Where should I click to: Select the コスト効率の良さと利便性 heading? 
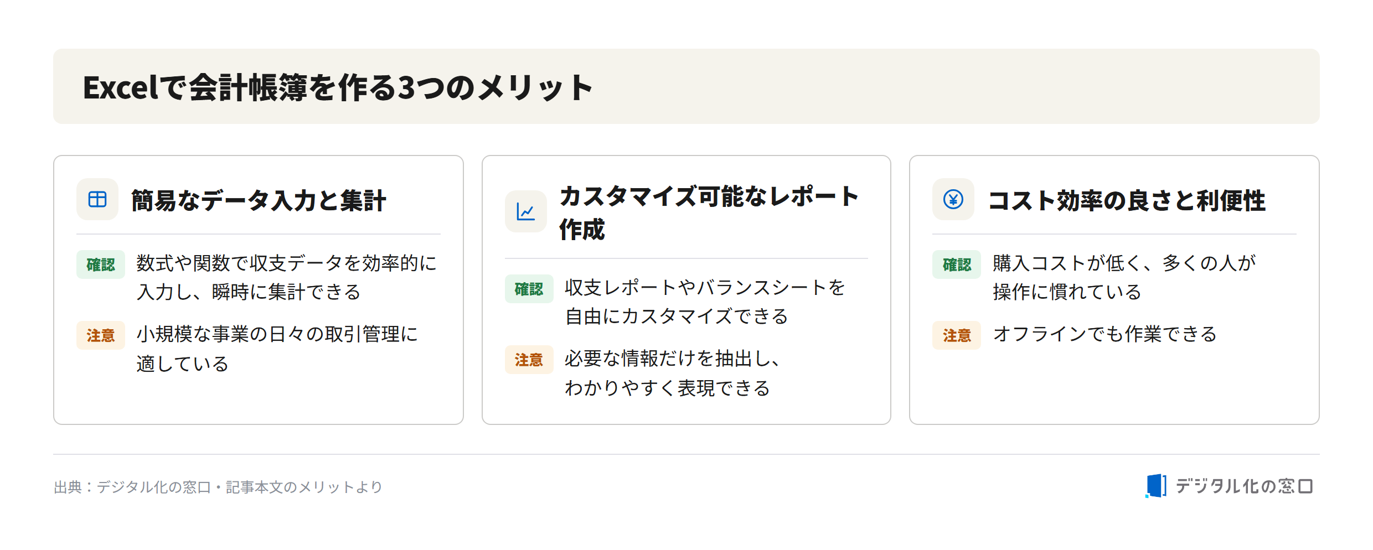(1127, 200)
